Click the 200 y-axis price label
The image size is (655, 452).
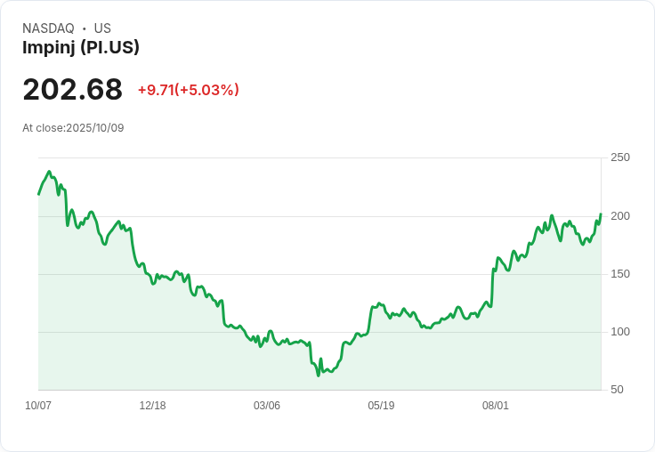[620, 216]
